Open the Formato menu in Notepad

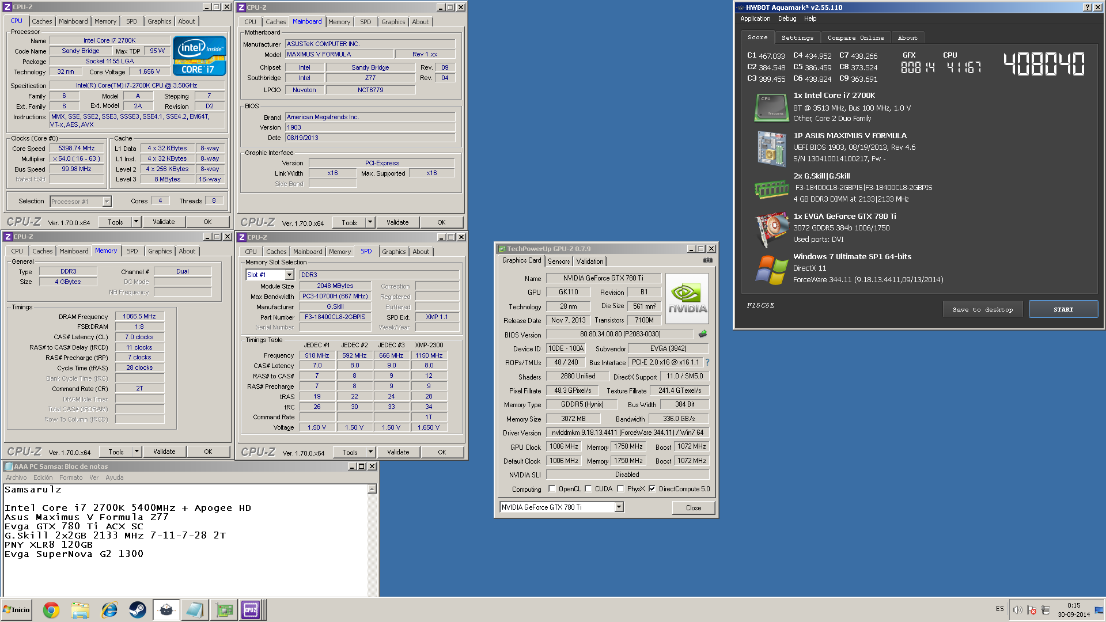(x=70, y=477)
